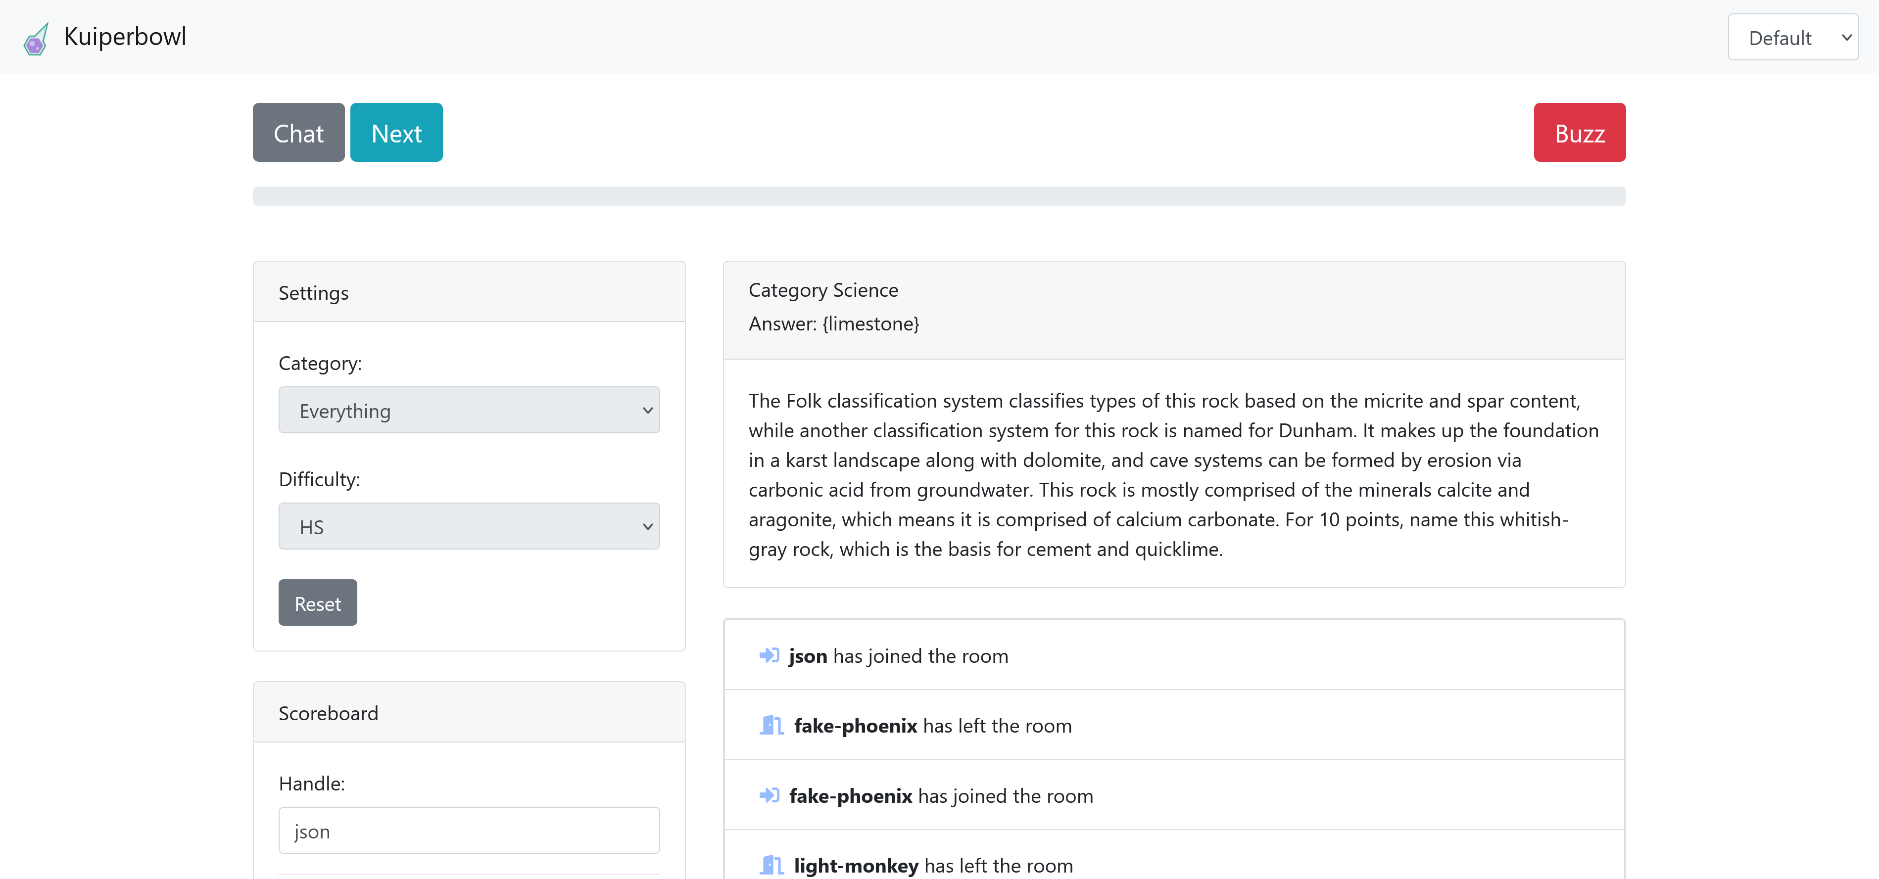Viewport: 1879px width, 879px height.
Task: Click the question text about Folk classification
Action: [x=1173, y=474]
